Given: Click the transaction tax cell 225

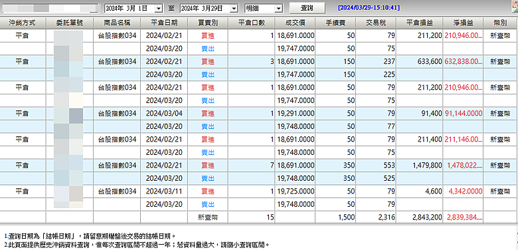Looking at the screenshot, I should (376, 74).
